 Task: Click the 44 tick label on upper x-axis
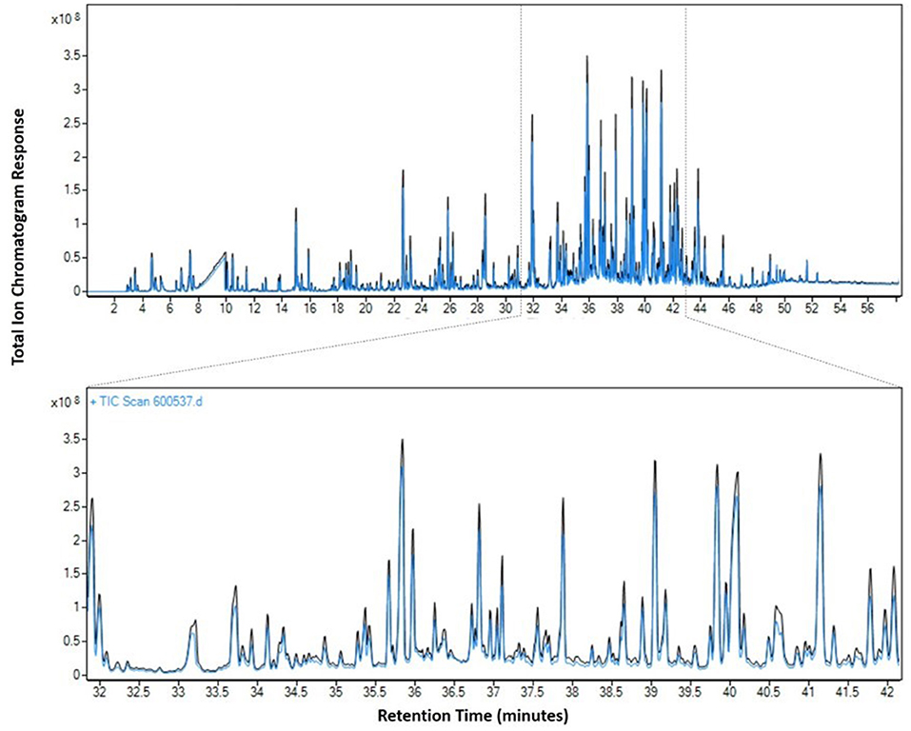pos(701,308)
